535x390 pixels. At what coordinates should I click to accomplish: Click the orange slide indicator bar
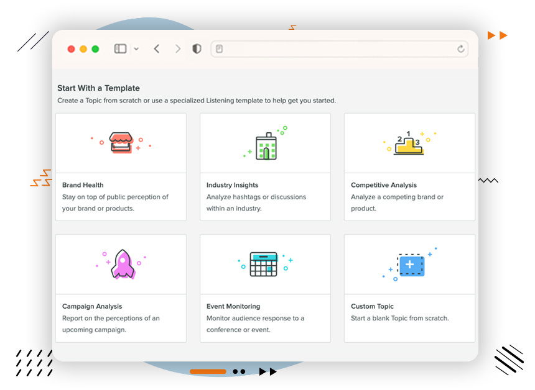point(208,371)
